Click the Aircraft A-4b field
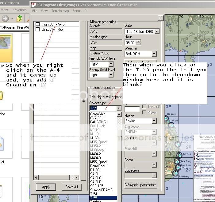 (x=106, y=31)
